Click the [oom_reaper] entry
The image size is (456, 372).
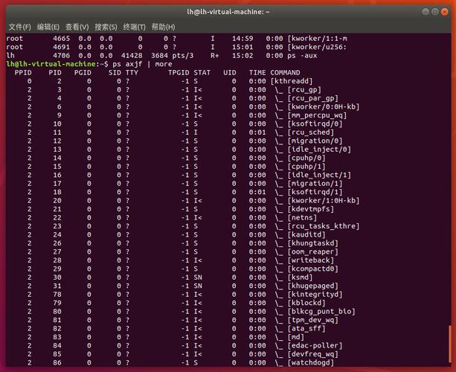point(312,251)
